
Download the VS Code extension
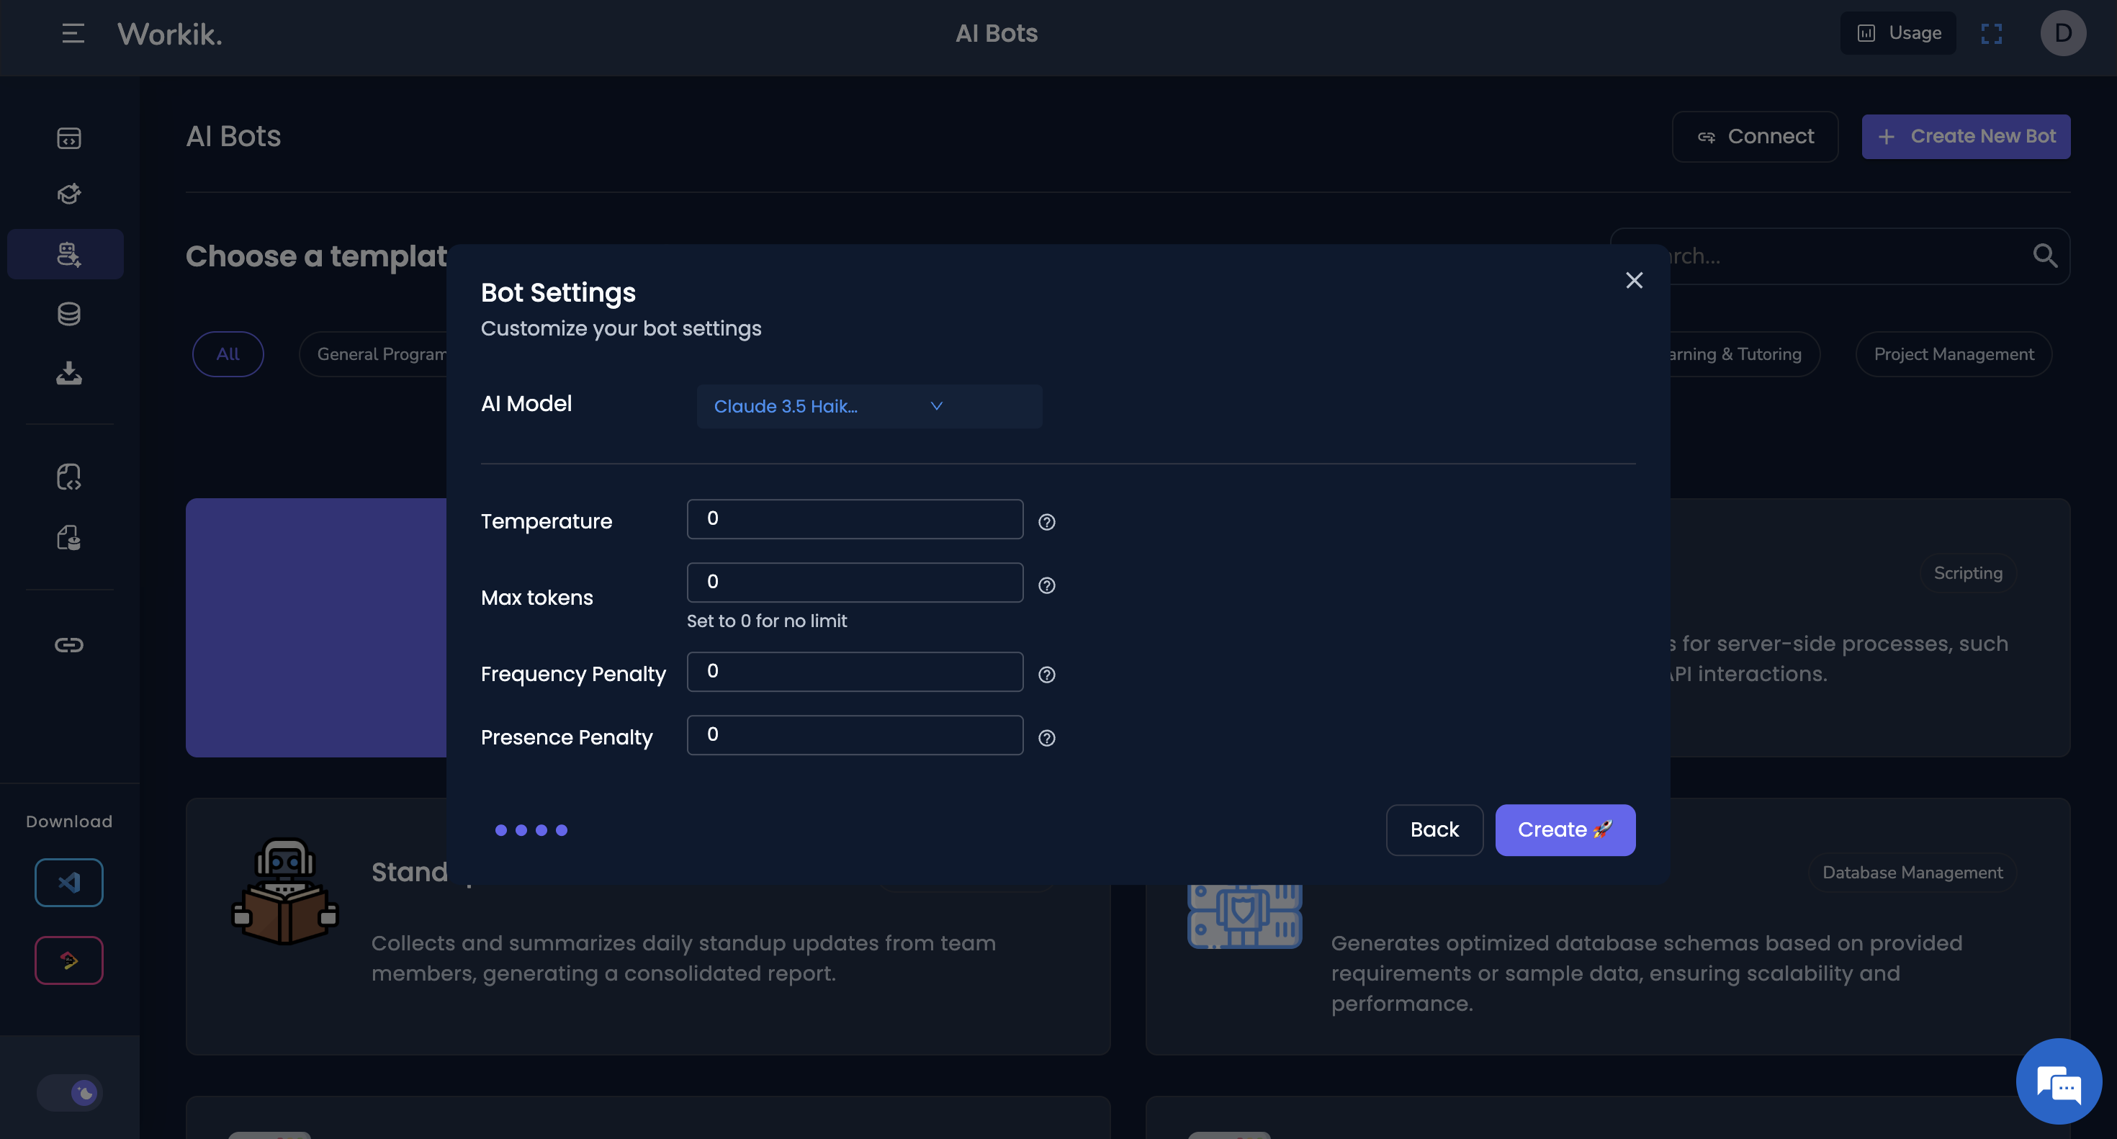coord(69,883)
